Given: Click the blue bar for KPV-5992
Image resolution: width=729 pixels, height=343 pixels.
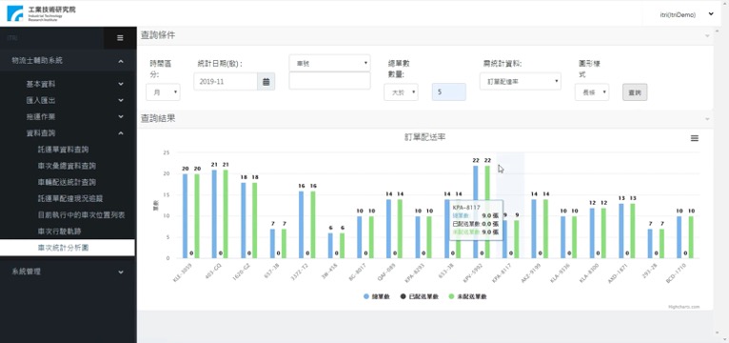Looking at the screenshot, I should (x=476, y=212).
